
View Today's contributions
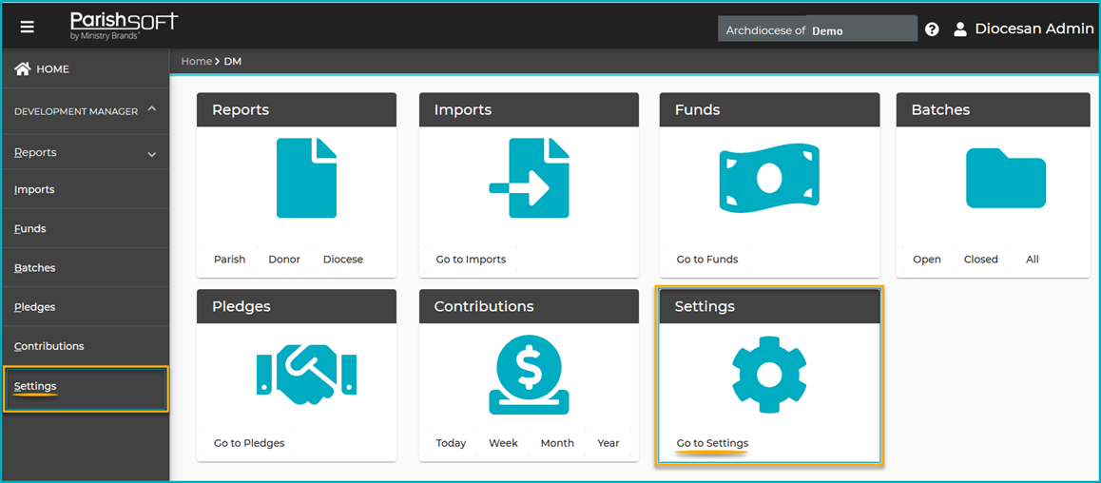451,444
